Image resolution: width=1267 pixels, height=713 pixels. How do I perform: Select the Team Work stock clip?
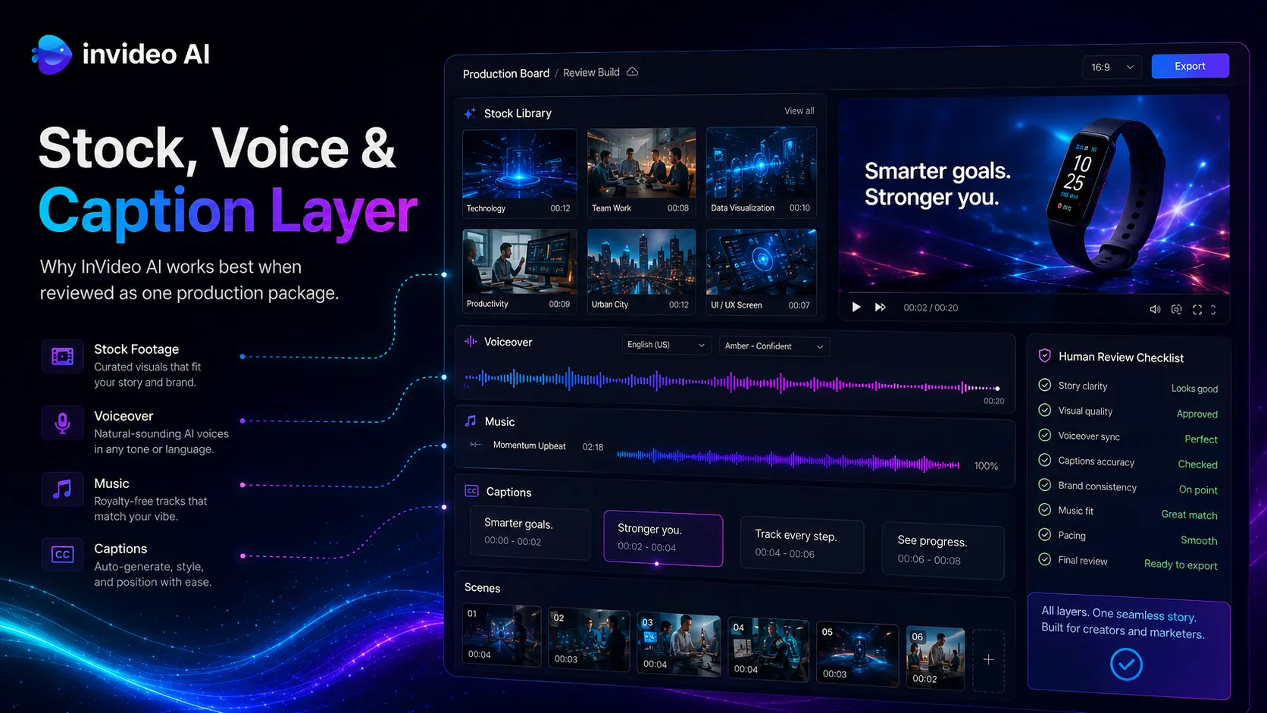coord(641,173)
